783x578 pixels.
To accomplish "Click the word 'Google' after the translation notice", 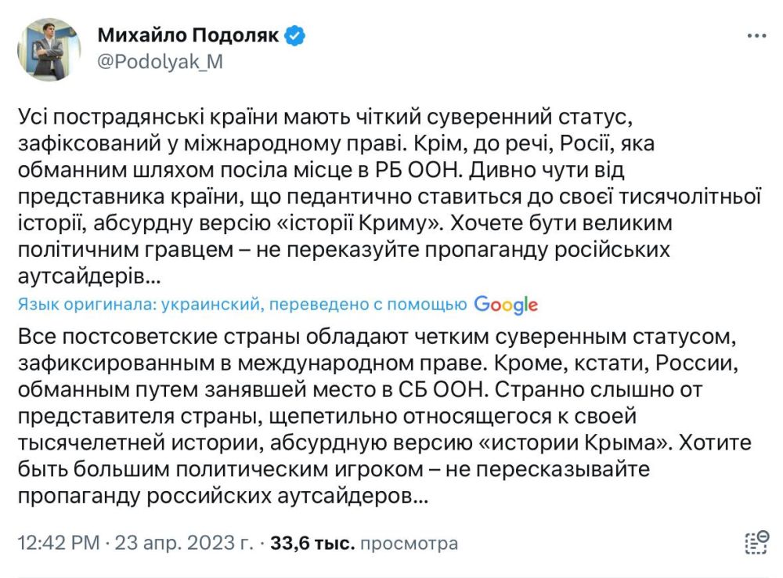I will coord(505,304).
